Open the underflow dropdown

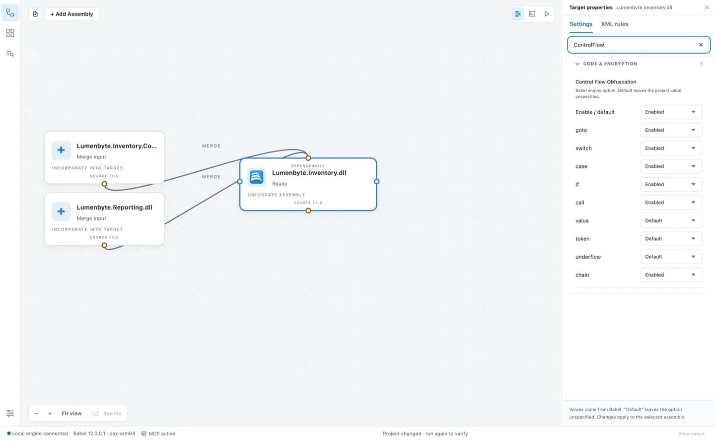[x=671, y=257]
